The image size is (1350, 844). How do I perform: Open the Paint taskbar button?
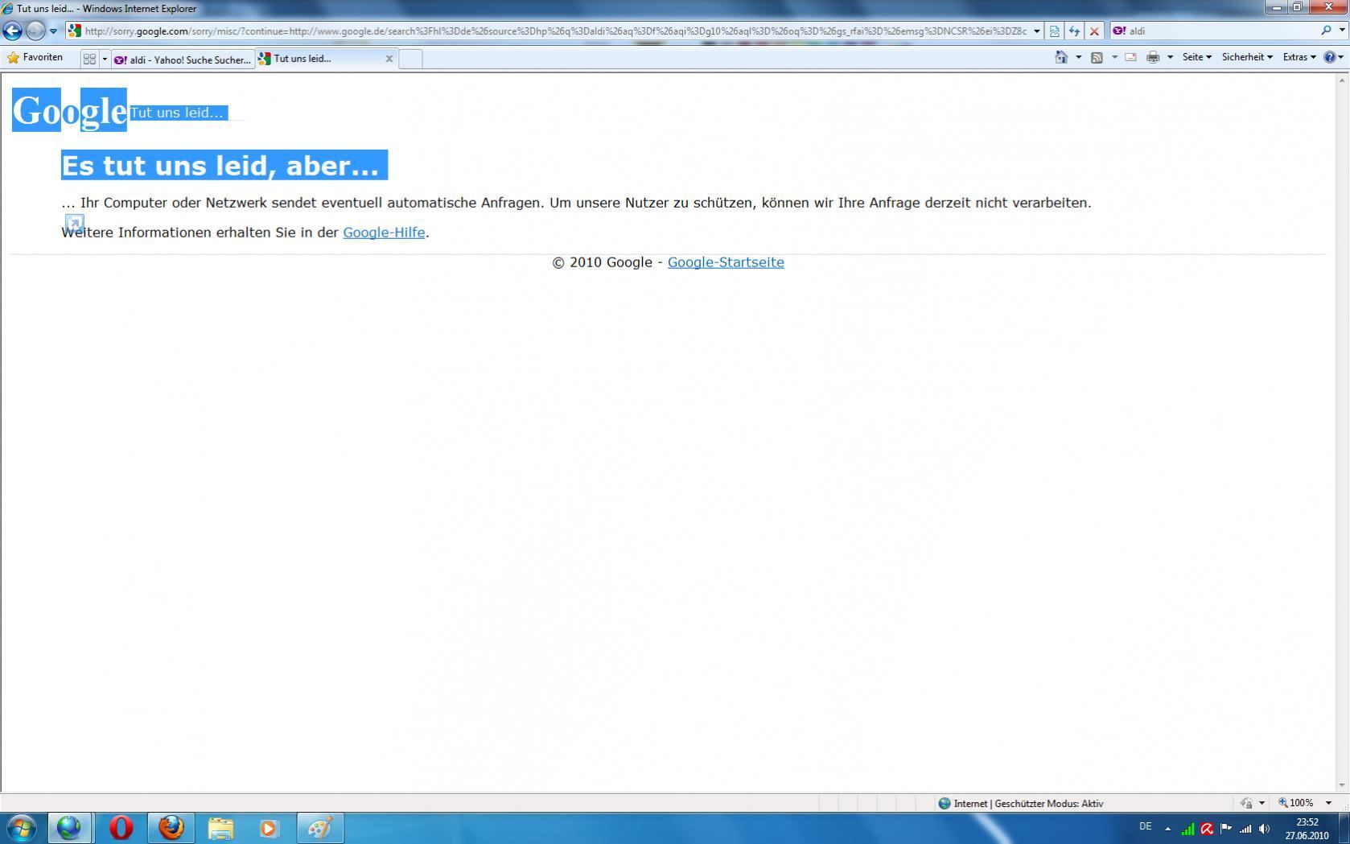(x=320, y=828)
